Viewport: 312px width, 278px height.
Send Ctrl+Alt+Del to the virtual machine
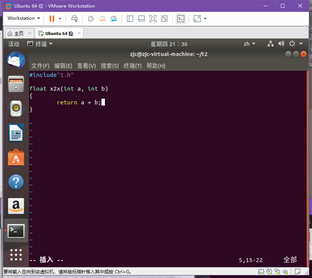point(74,19)
